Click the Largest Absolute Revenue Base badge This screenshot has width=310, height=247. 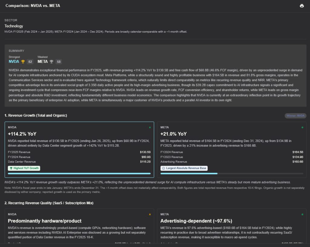184,168
